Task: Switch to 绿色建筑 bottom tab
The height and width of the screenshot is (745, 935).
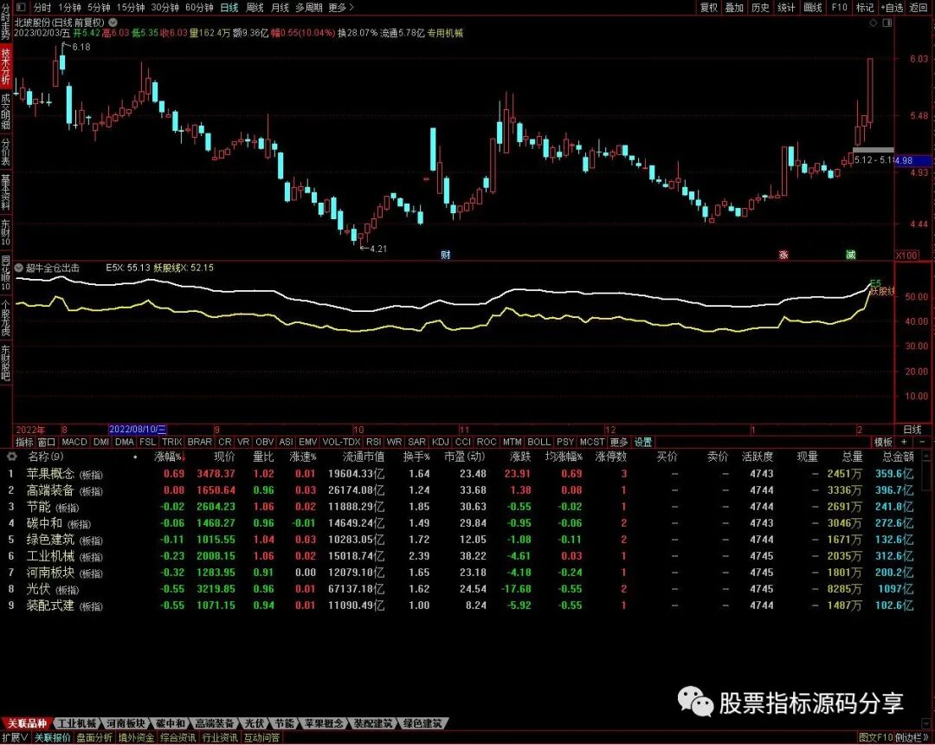Action: pyautogui.click(x=422, y=723)
